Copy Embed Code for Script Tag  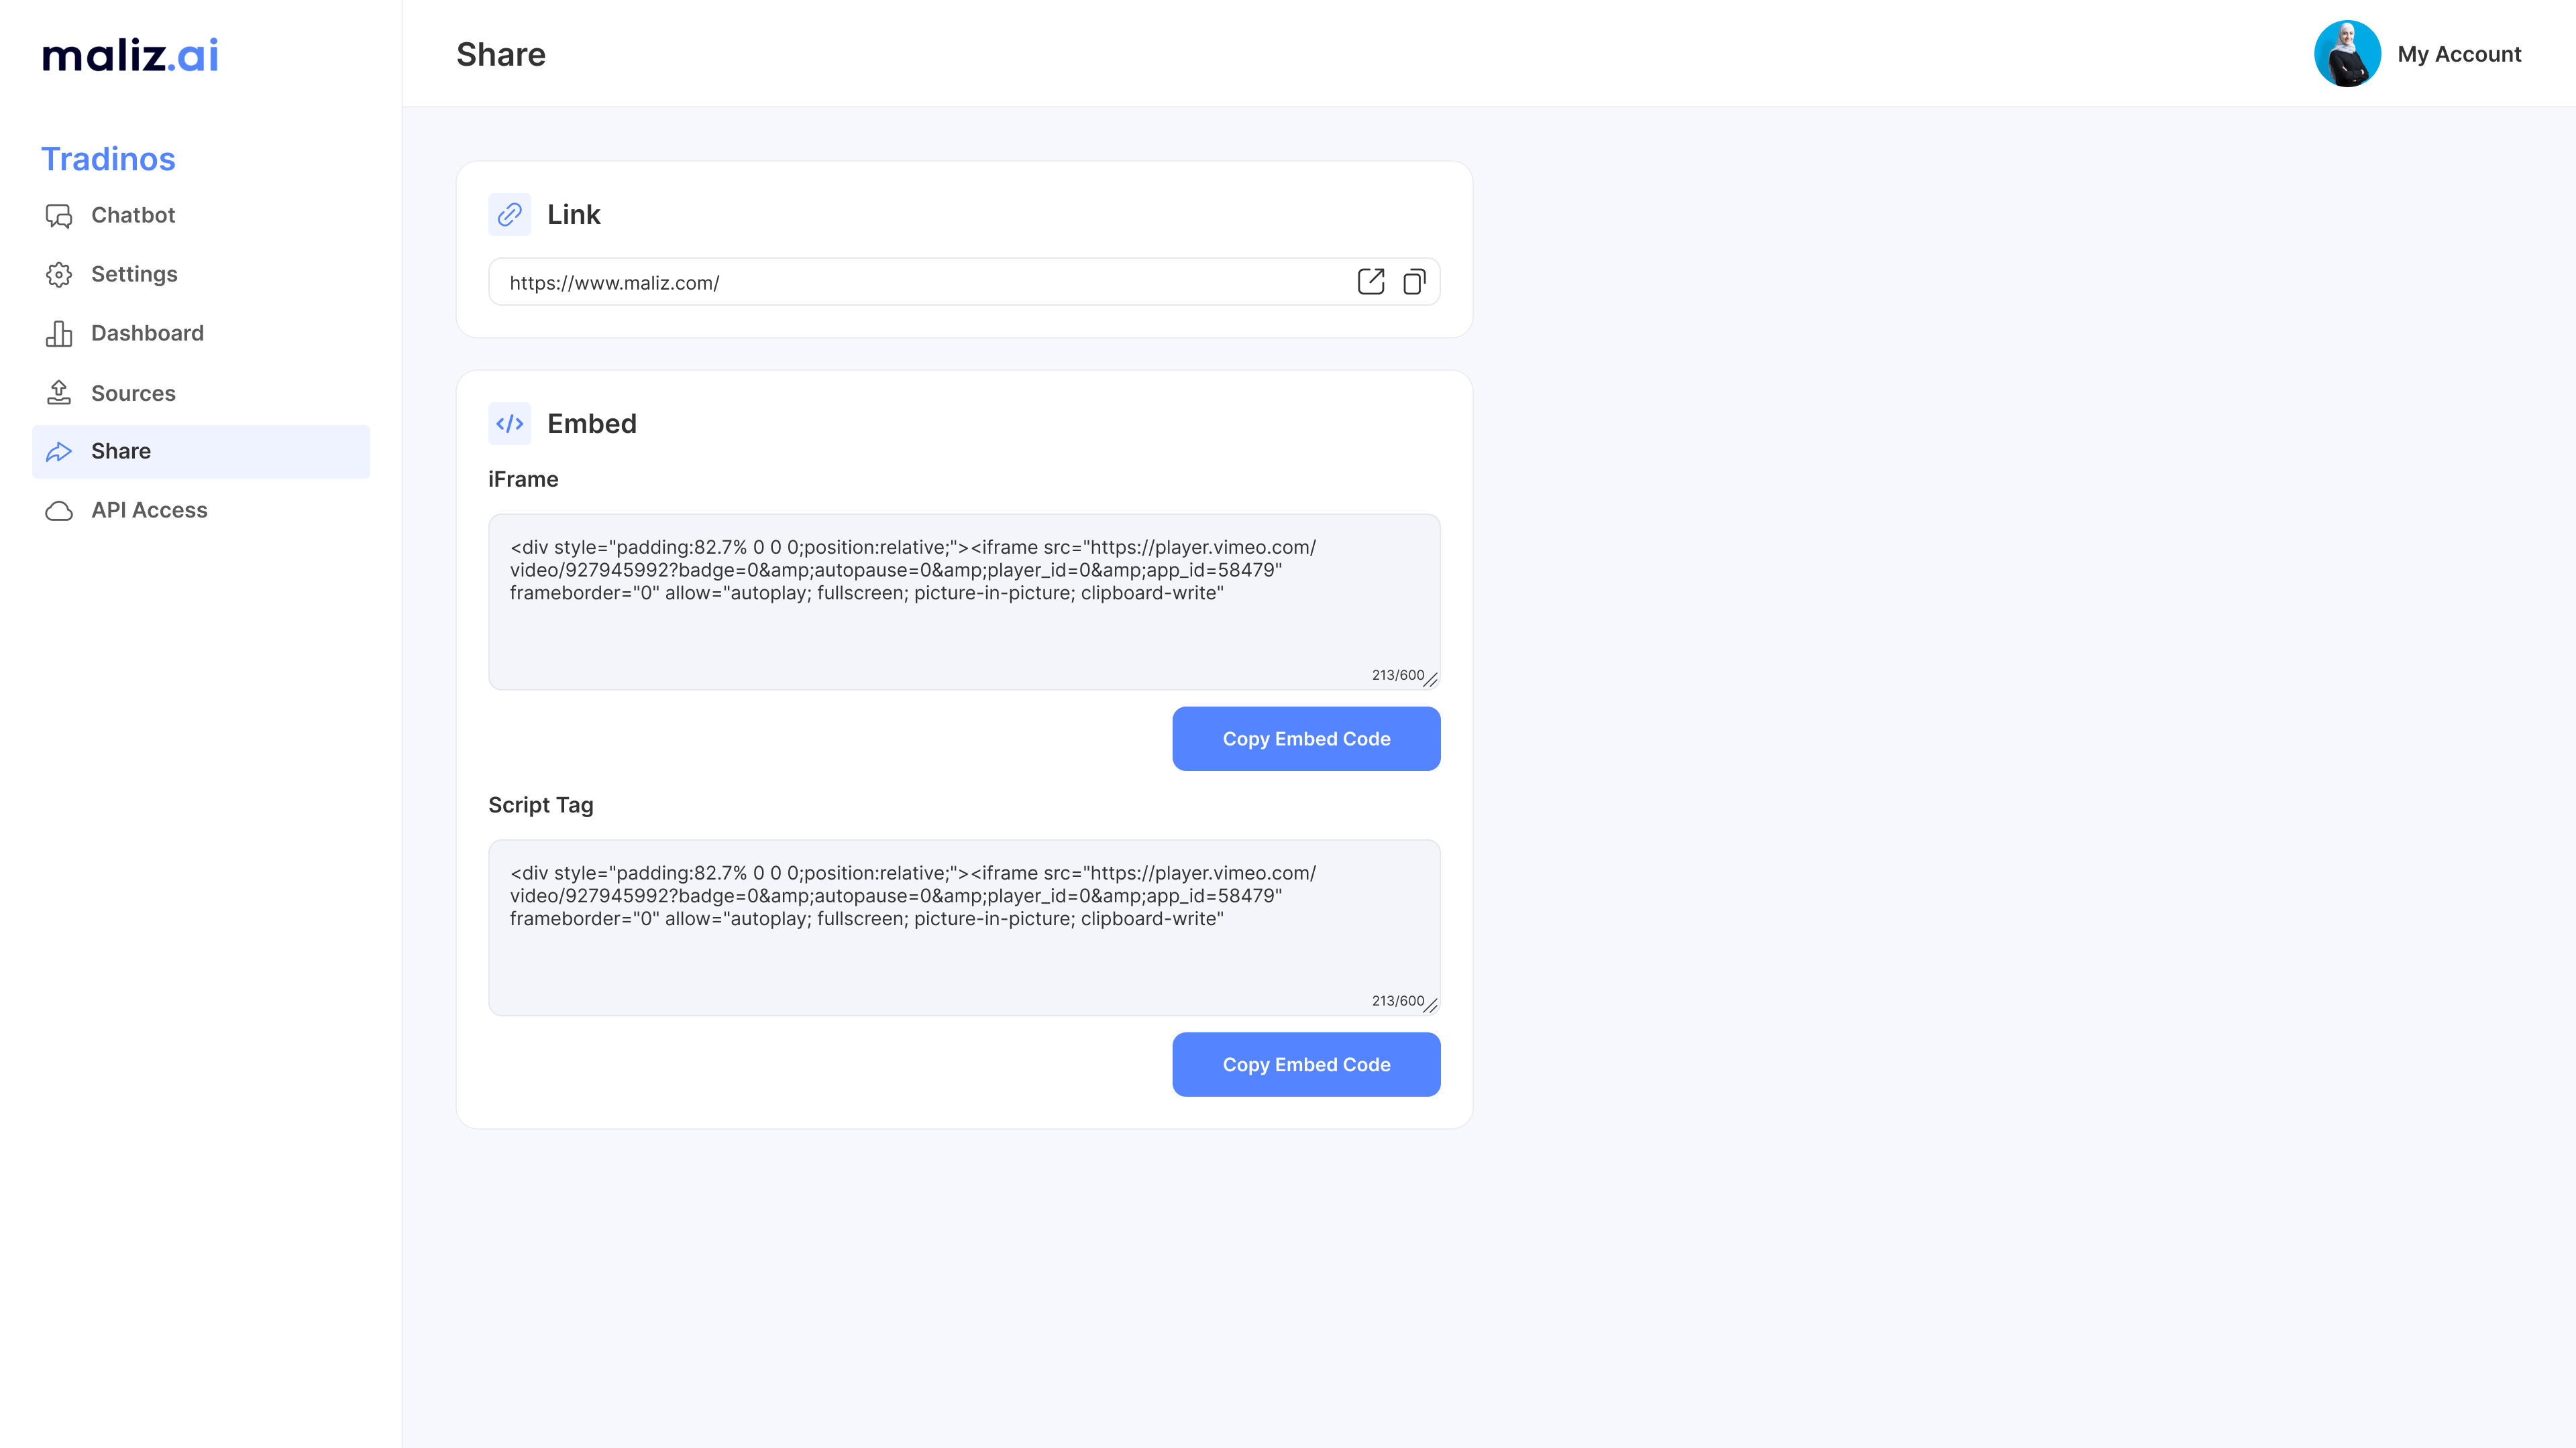[x=1306, y=1065]
